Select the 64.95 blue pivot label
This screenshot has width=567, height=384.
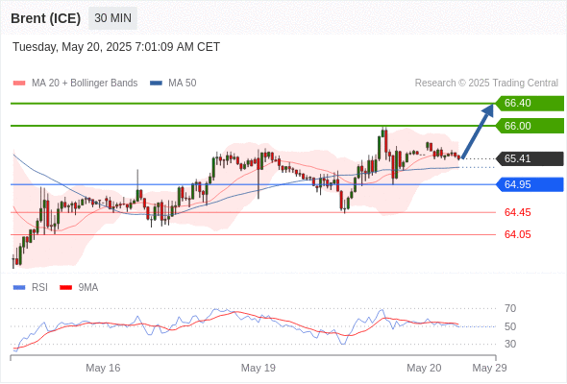(x=530, y=184)
